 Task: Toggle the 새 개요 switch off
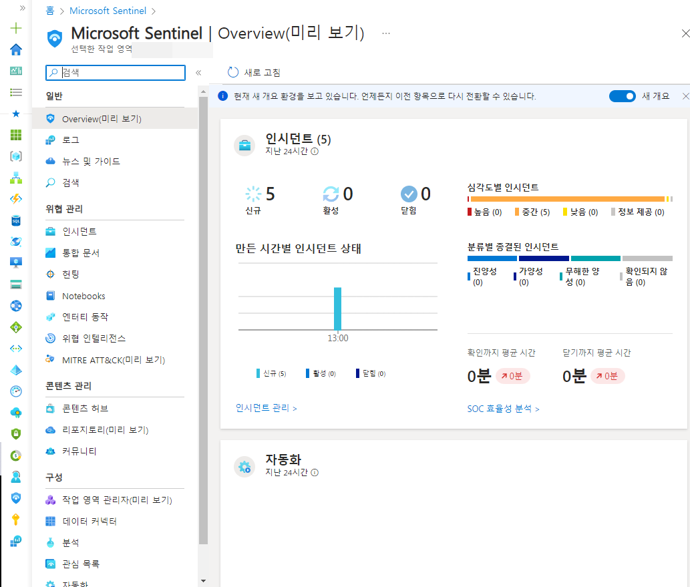click(x=623, y=96)
